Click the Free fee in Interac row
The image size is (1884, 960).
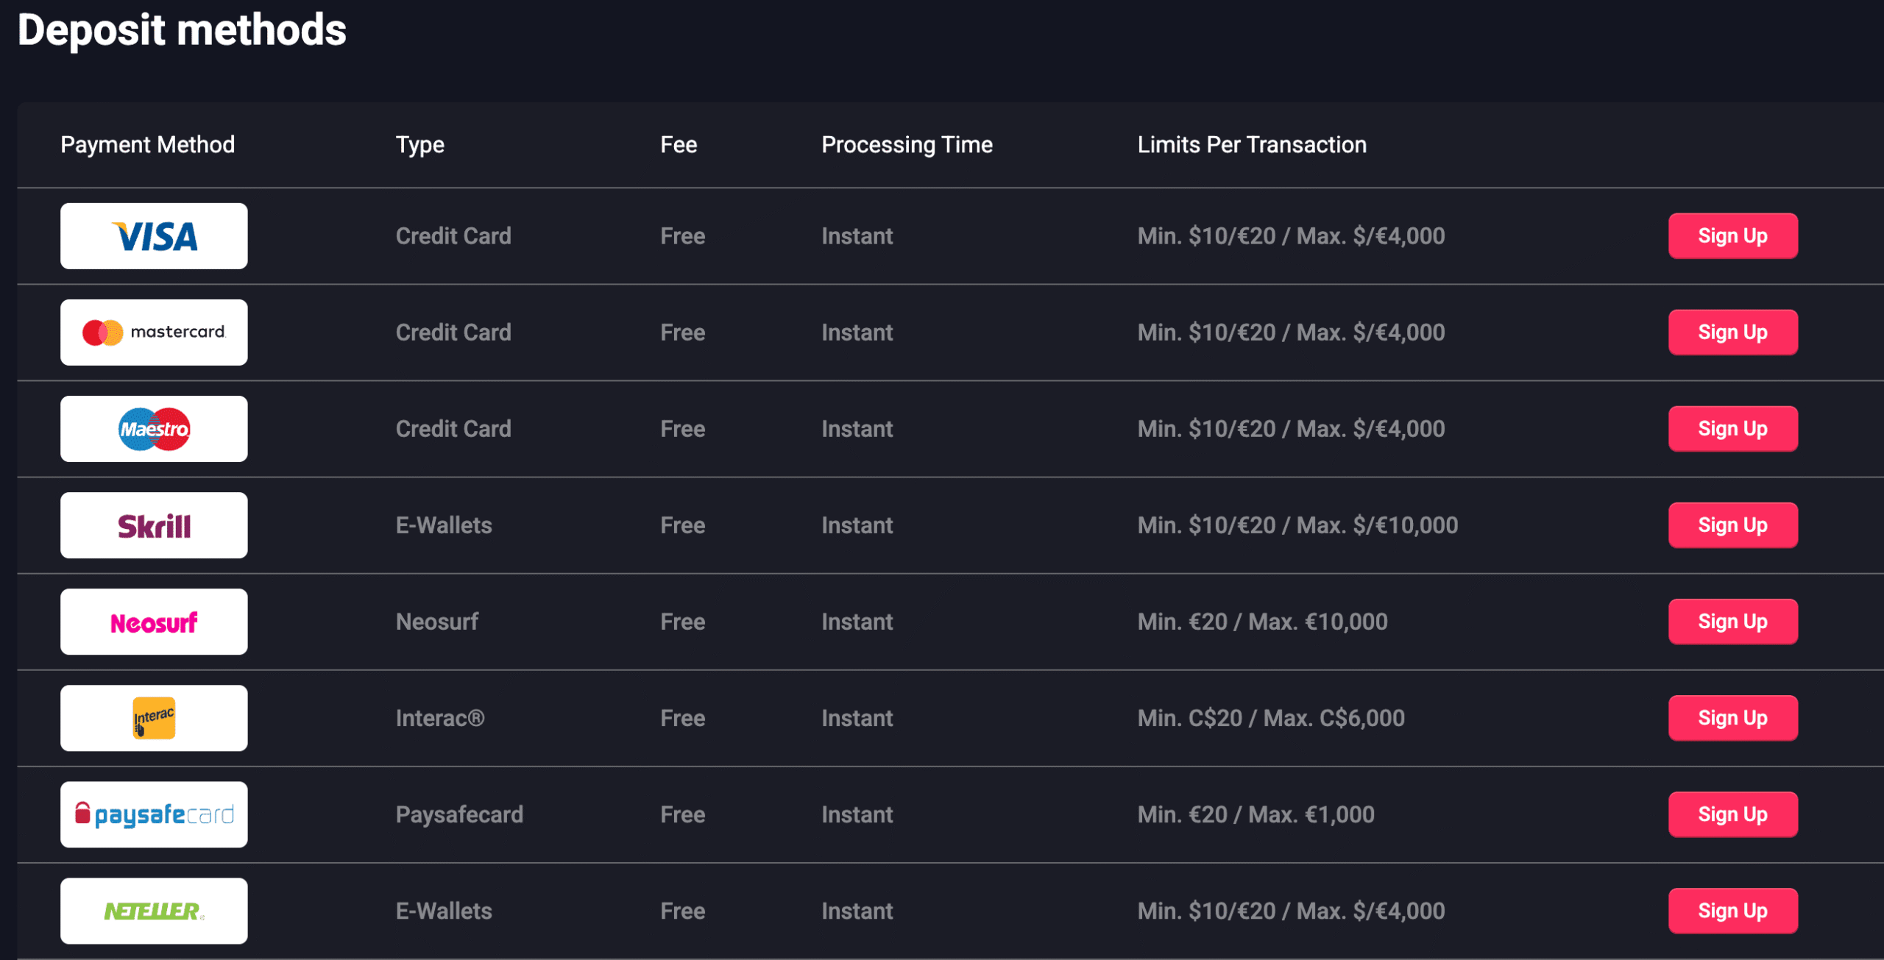pos(683,718)
